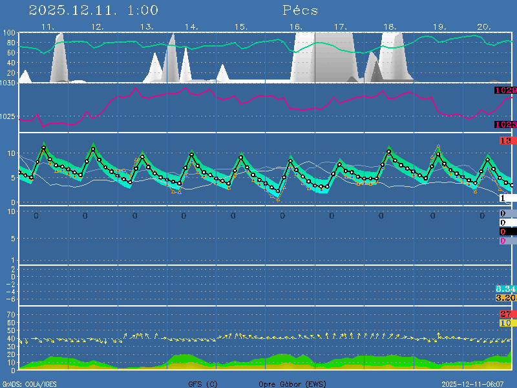Select day 20 on the date axis
Viewport: 517px width, 388px height.
[x=484, y=27]
